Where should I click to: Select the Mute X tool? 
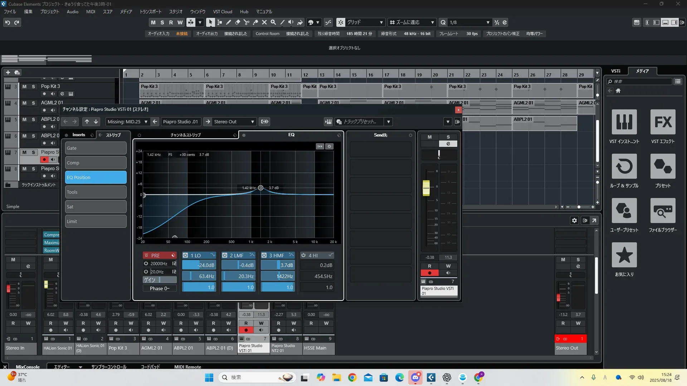point(264,22)
